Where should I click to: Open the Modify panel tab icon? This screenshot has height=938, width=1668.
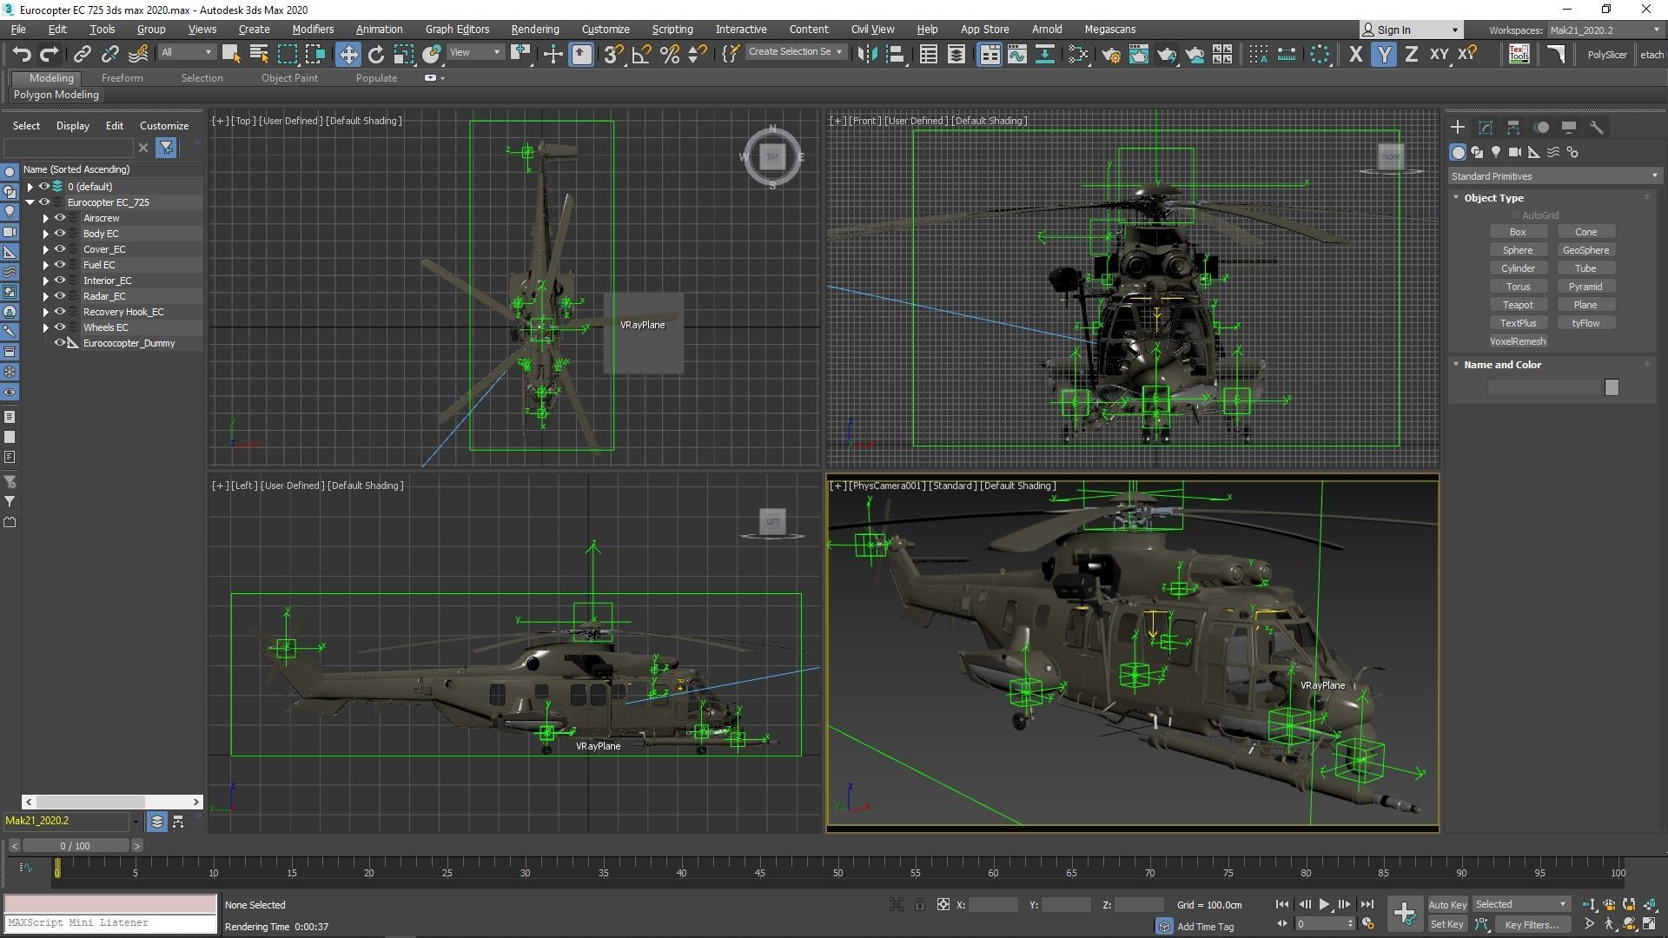(x=1486, y=128)
